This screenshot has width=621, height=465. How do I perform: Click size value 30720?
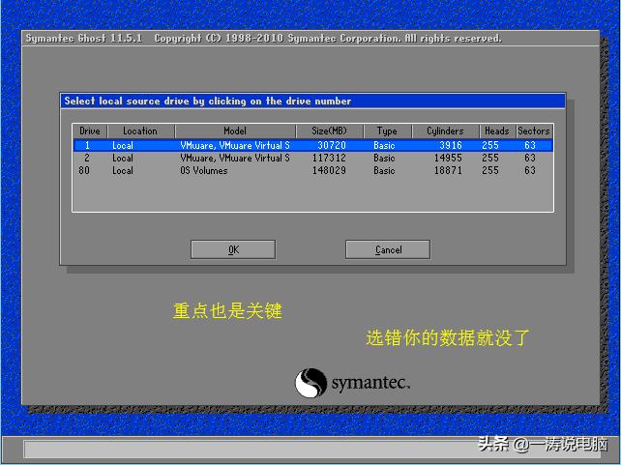tap(332, 145)
